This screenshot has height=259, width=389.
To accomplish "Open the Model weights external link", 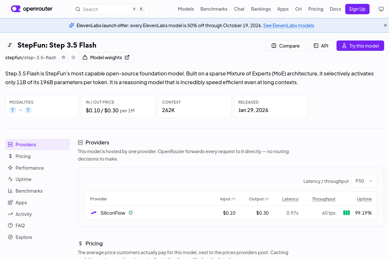I will (x=106, y=57).
